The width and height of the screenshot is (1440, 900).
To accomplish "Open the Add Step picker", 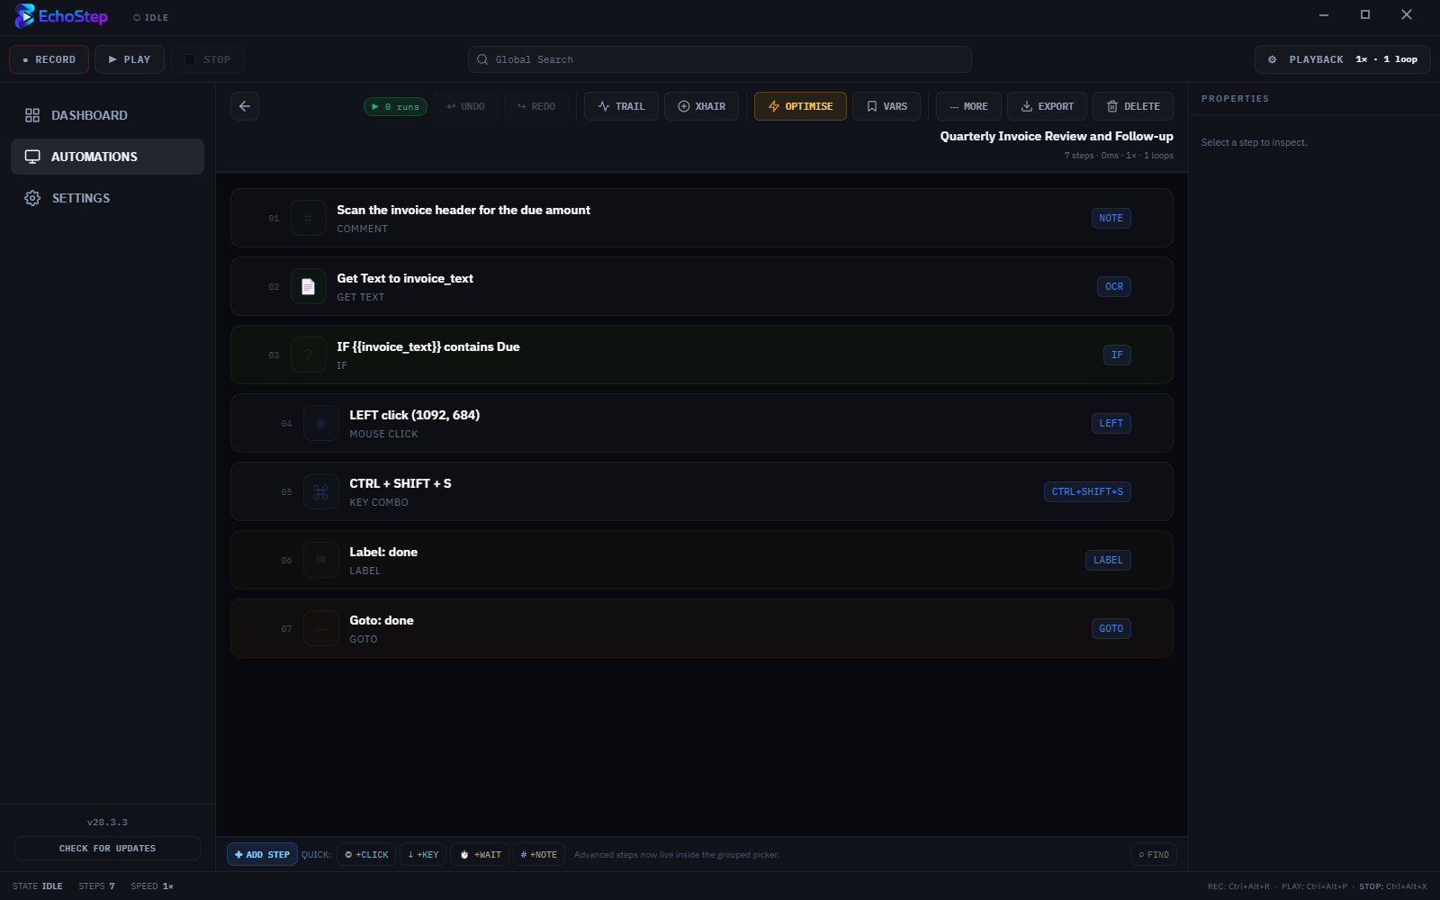I will coord(262,854).
